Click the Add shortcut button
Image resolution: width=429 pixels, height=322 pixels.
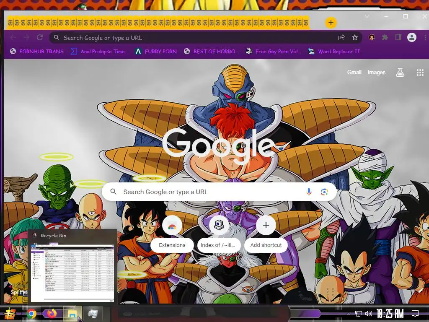266,234
